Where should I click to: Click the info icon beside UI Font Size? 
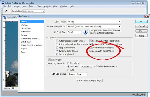(85, 32)
